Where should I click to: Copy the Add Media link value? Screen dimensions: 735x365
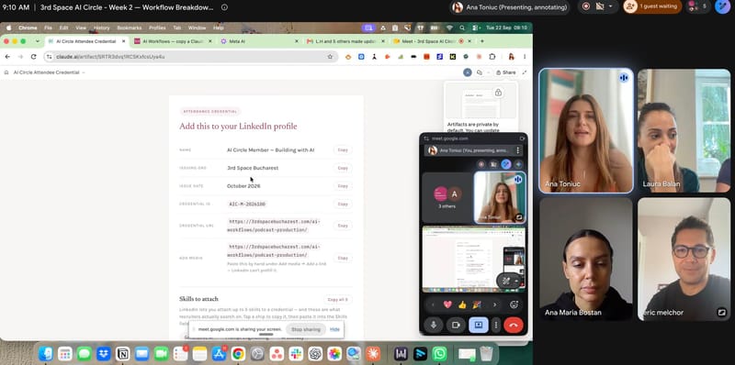[x=343, y=258]
